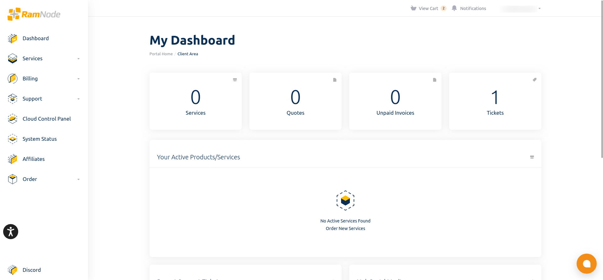Click the tag icon on Tickets card
This screenshot has height=280, width=603.
(x=535, y=80)
